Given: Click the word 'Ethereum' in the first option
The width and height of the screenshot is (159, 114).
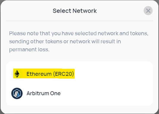Looking at the screenshot, I should tap(39, 74).
